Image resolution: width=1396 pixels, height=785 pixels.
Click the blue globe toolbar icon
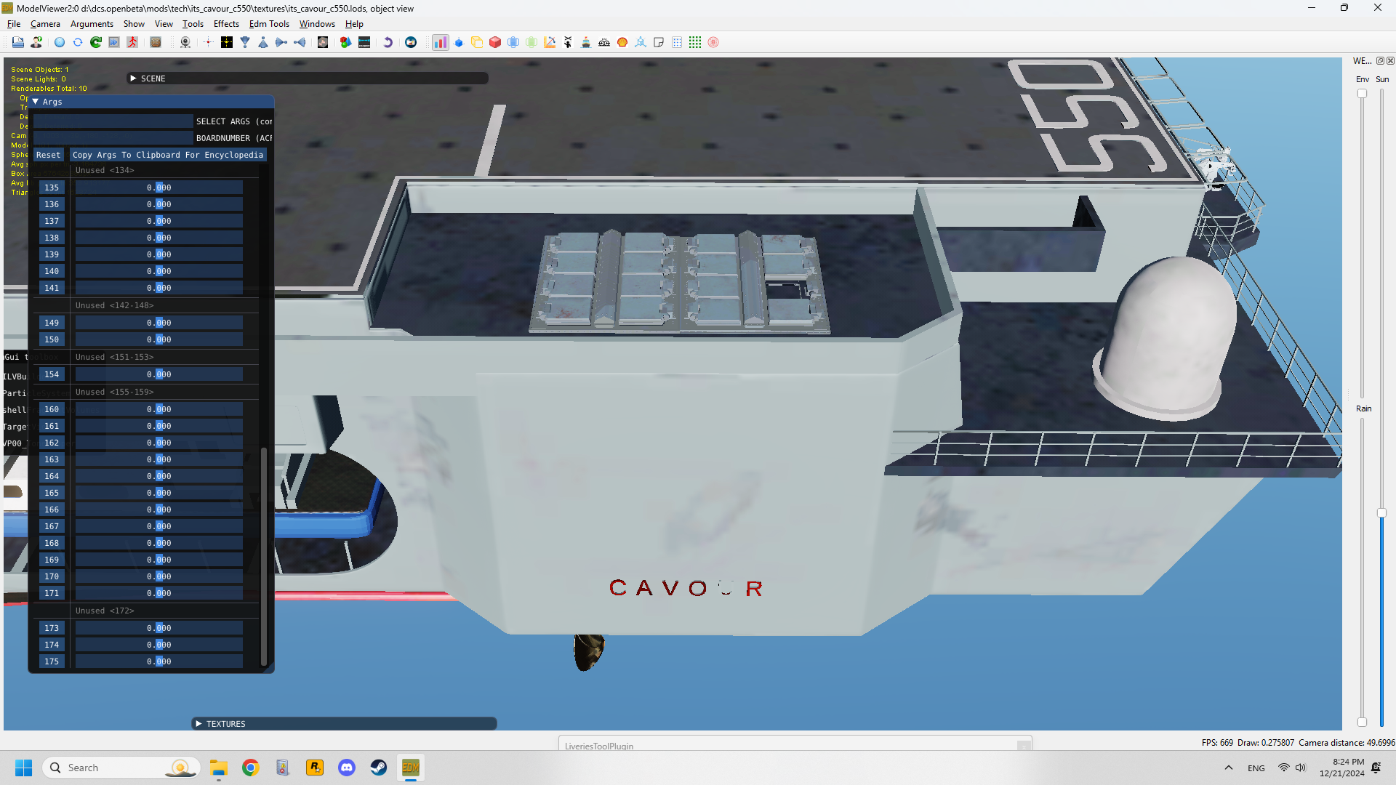pyautogui.click(x=60, y=42)
